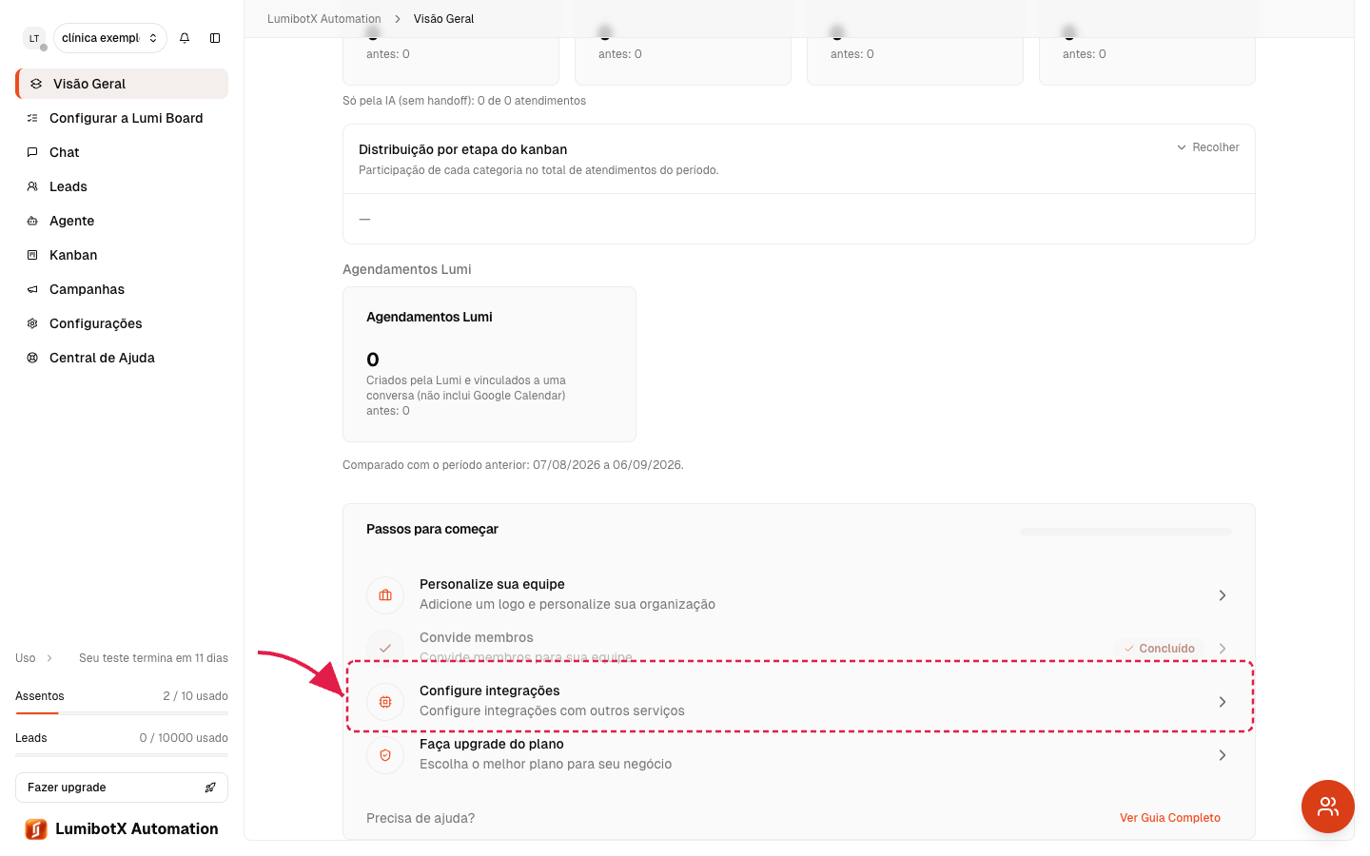This screenshot has height=856, width=1370.
Task: Click the Visão Geral layers icon
Action: pos(36,84)
